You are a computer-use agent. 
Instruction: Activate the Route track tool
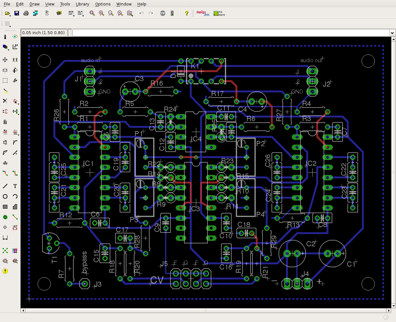pyautogui.click(x=5, y=173)
